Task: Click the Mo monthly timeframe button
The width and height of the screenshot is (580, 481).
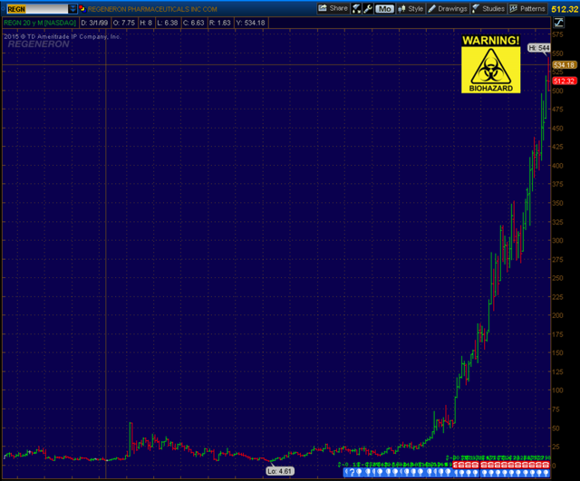Action: click(x=384, y=9)
